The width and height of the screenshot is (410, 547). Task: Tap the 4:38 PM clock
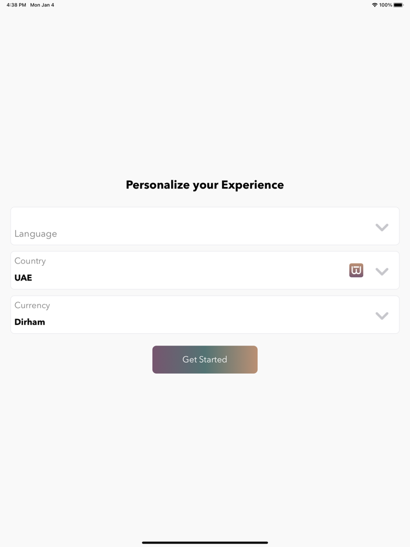pos(16,5)
